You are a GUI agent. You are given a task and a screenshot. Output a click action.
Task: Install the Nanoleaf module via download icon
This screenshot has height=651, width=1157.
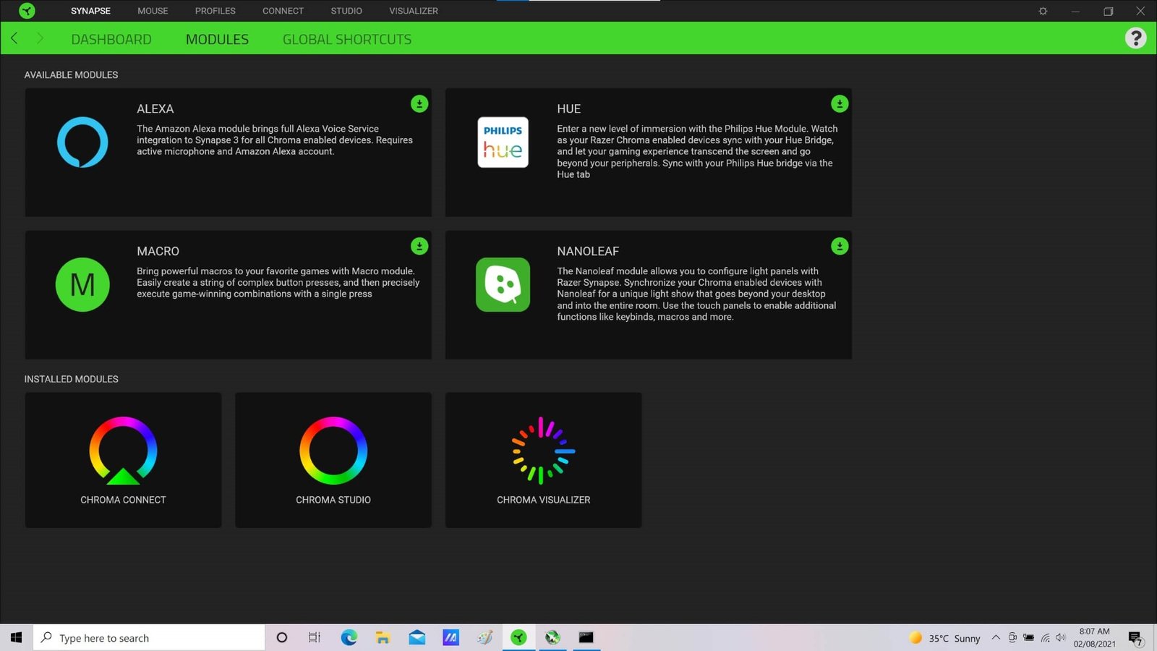tap(840, 247)
